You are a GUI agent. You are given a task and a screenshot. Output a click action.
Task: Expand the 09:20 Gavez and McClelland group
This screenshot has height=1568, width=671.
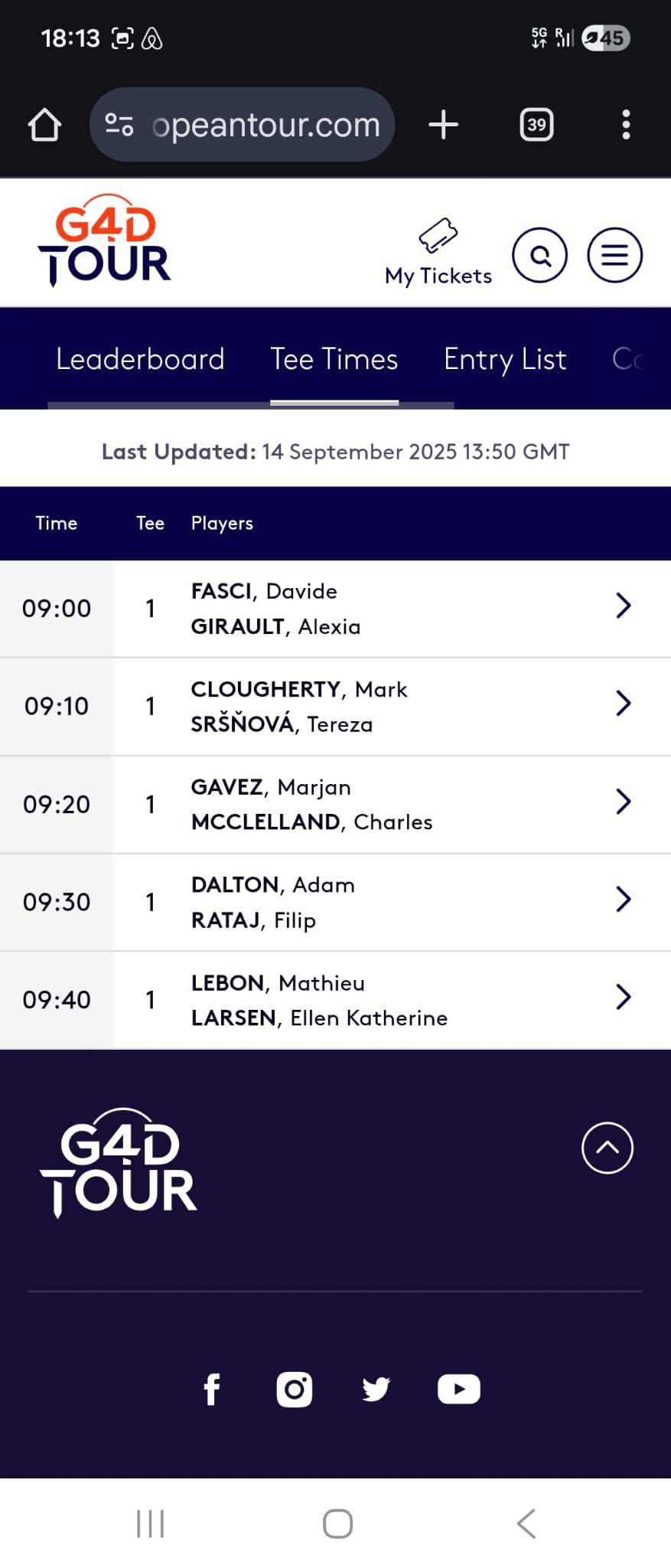[624, 802]
